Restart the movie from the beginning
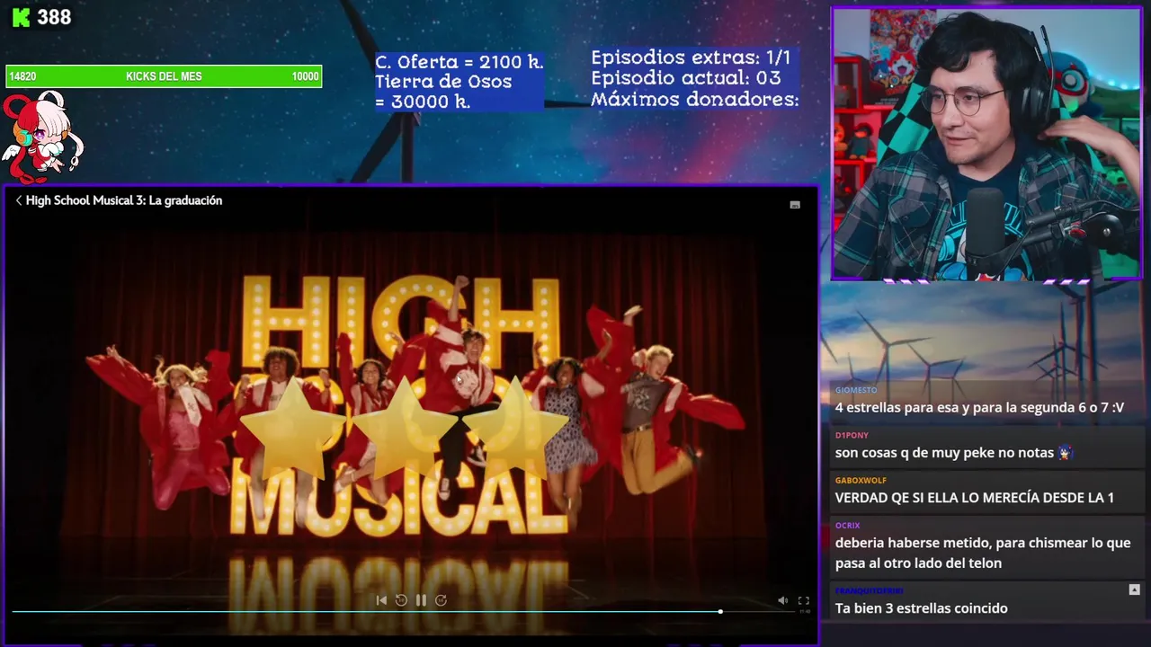The width and height of the screenshot is (1151, 647). pos(381,600)
